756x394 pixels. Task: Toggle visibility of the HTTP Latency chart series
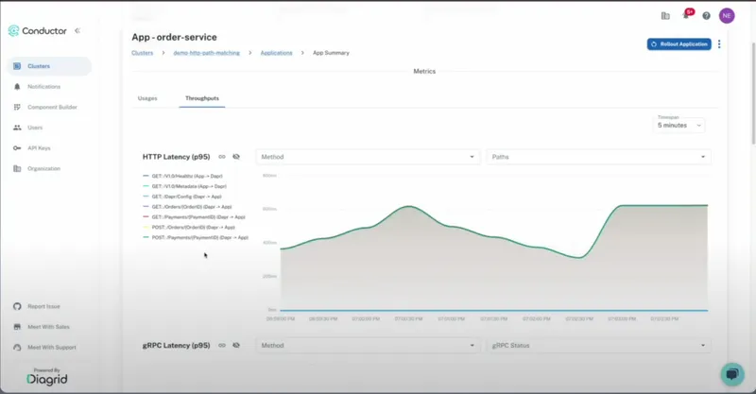(236, 157)
